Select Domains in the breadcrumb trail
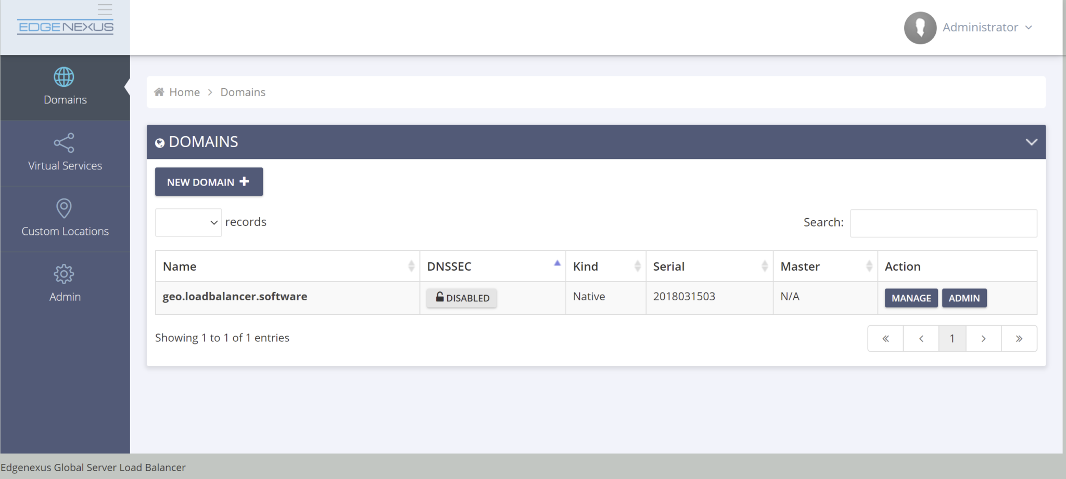The width and height of the screenshot is (1066, 479). coord(242,91)
